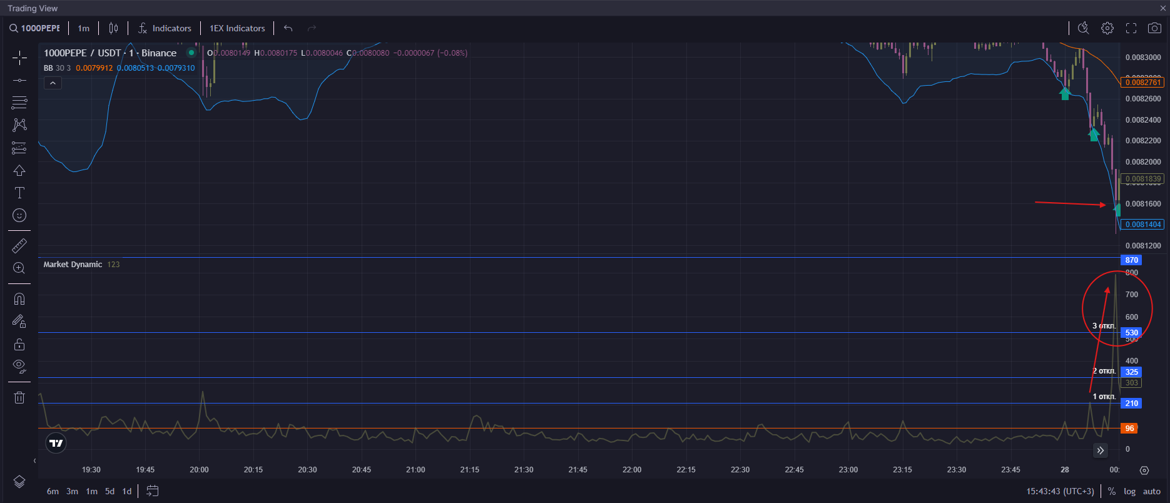Image resolution: width=1170 pixels, height=503 pixels.
Task: Collapse the indicator legend chevron
Action: pos(53,83)
